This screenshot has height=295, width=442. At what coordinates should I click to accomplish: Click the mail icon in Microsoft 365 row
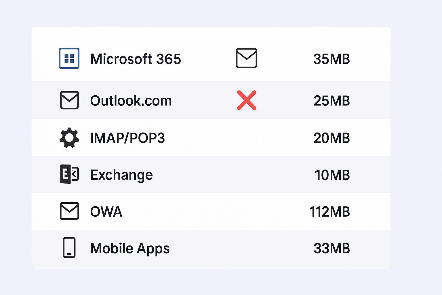(247, 58)
